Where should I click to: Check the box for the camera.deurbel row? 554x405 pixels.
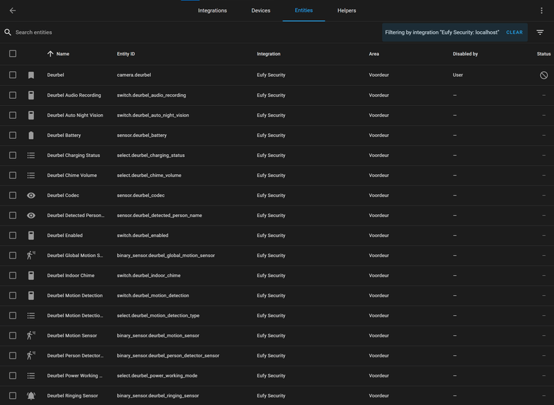click(12, 75)
